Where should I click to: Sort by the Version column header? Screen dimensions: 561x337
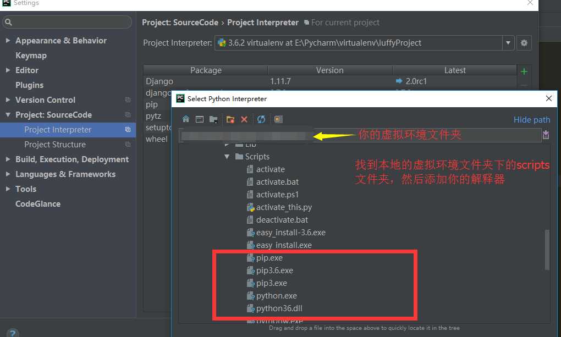pyautogui.click(x=329, y=70)
